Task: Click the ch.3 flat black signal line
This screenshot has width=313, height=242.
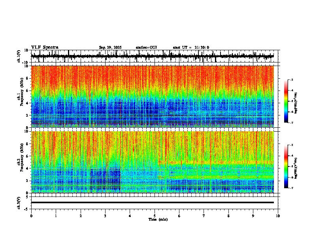Action: tap(152, 202)
